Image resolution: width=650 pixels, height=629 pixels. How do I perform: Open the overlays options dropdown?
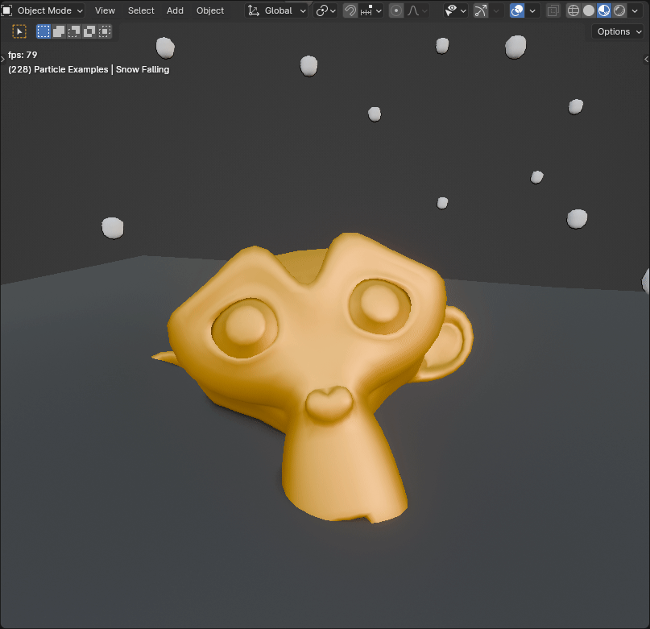(x=532, y=10)
